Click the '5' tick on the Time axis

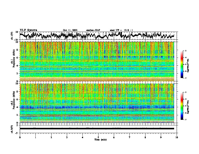point(98,137)
